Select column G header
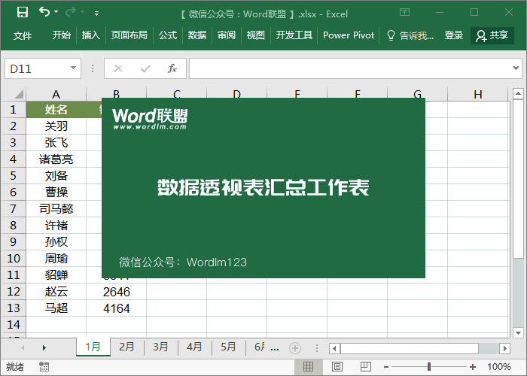This screenshot has width=527, height=376. pos(417,92)
